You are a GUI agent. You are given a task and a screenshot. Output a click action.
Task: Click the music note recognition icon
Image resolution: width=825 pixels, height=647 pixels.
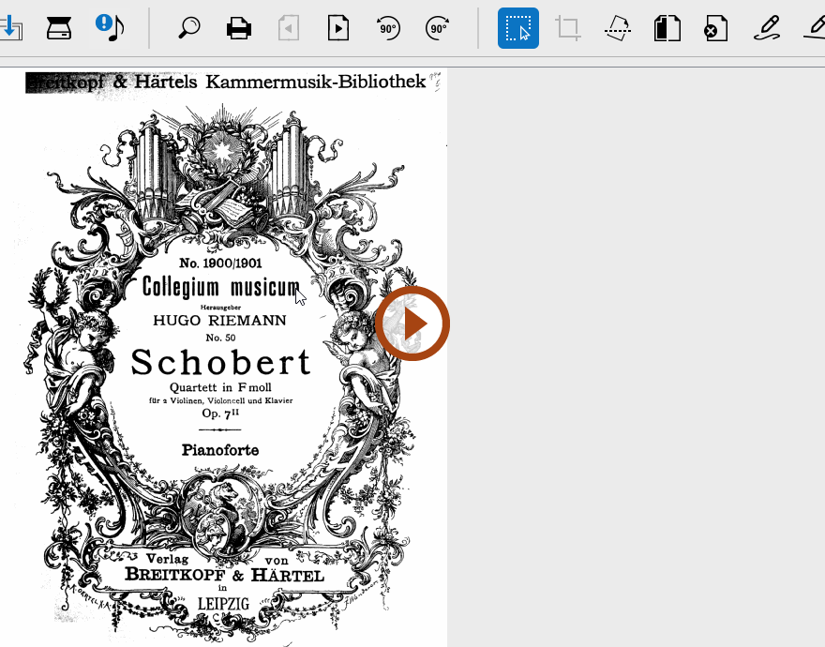(x=110, y=28)
